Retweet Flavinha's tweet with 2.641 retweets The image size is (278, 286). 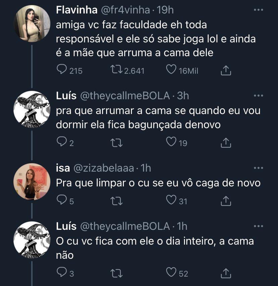point(116,70)
